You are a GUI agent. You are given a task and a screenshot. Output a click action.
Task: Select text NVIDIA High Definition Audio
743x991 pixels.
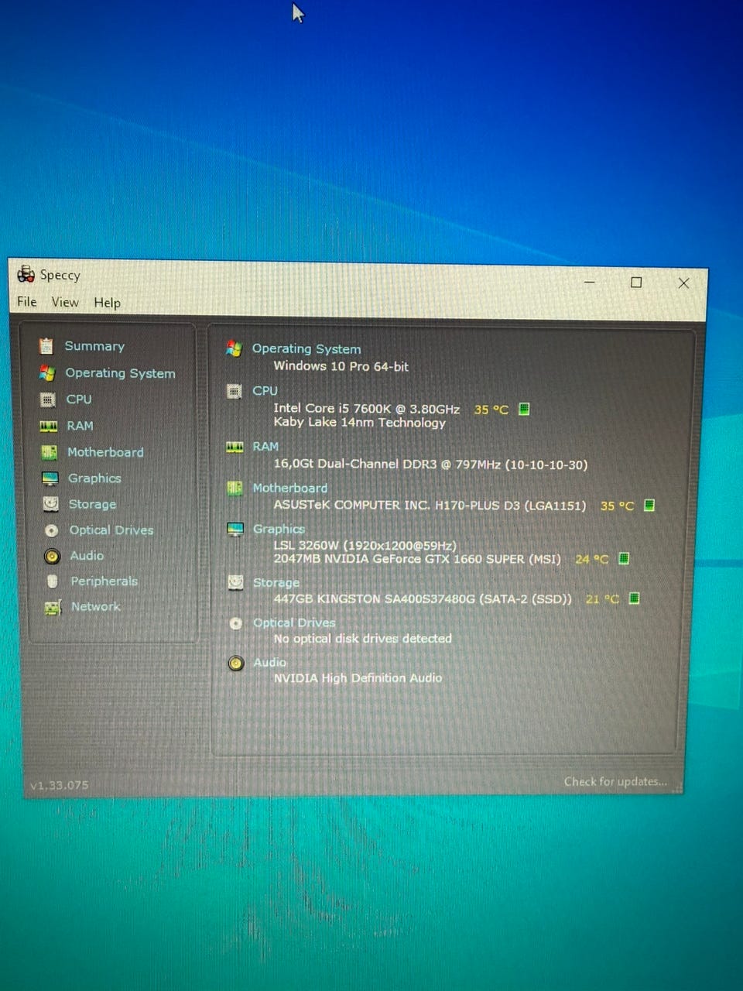click(358, 678)
